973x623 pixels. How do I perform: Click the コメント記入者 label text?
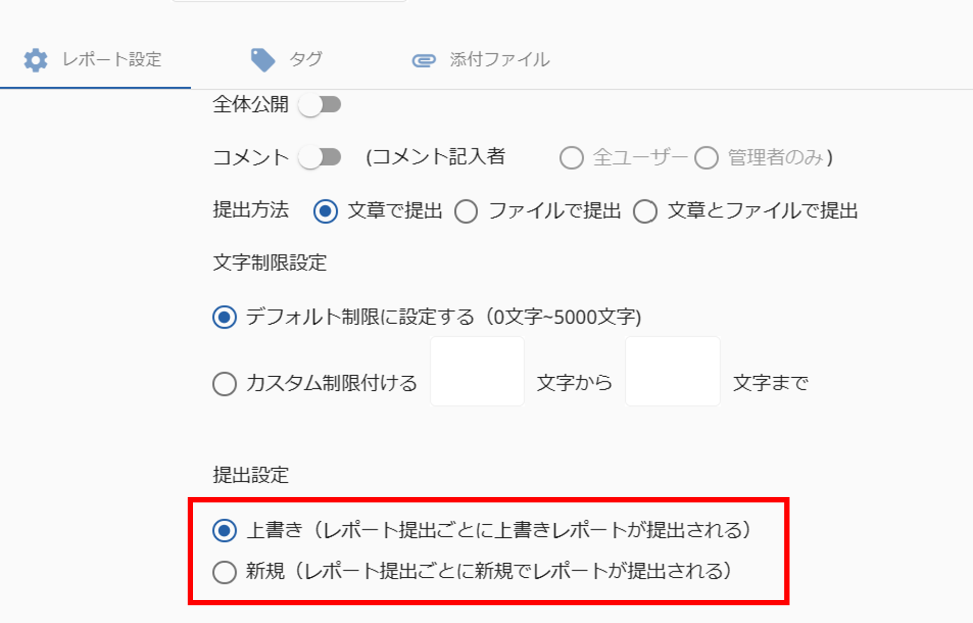point(436,157)
